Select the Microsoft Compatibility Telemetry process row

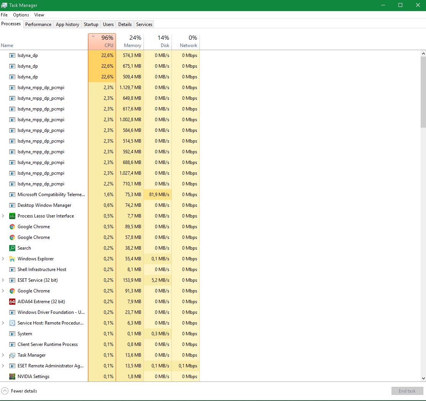[x=51, y=195]
